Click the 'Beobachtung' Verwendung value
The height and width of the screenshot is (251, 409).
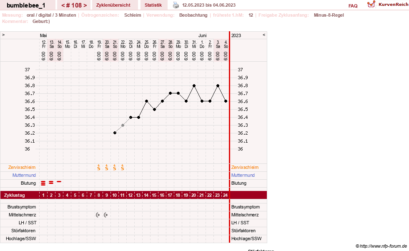193,15
